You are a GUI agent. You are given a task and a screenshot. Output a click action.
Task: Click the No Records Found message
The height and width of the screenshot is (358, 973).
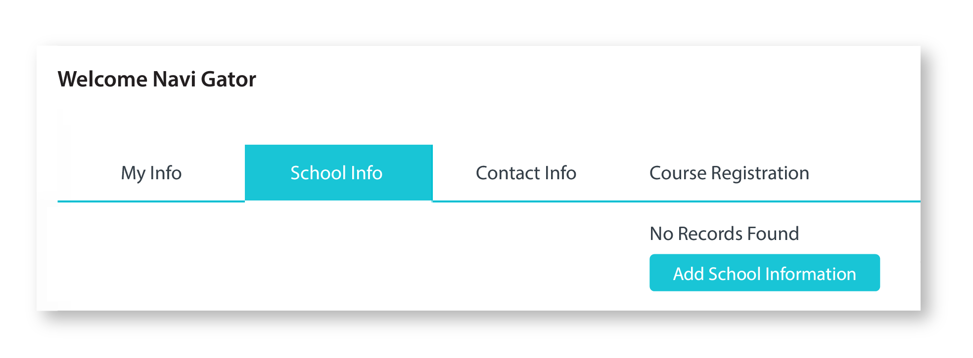[x=724, y=234]
